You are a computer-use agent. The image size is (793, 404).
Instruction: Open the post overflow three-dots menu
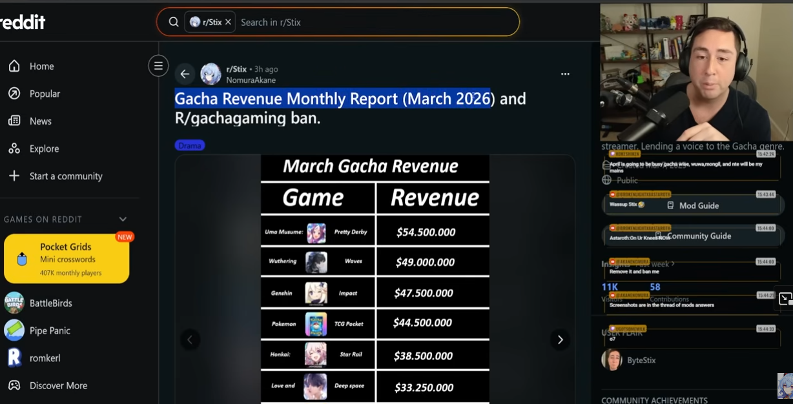(565, 74)
